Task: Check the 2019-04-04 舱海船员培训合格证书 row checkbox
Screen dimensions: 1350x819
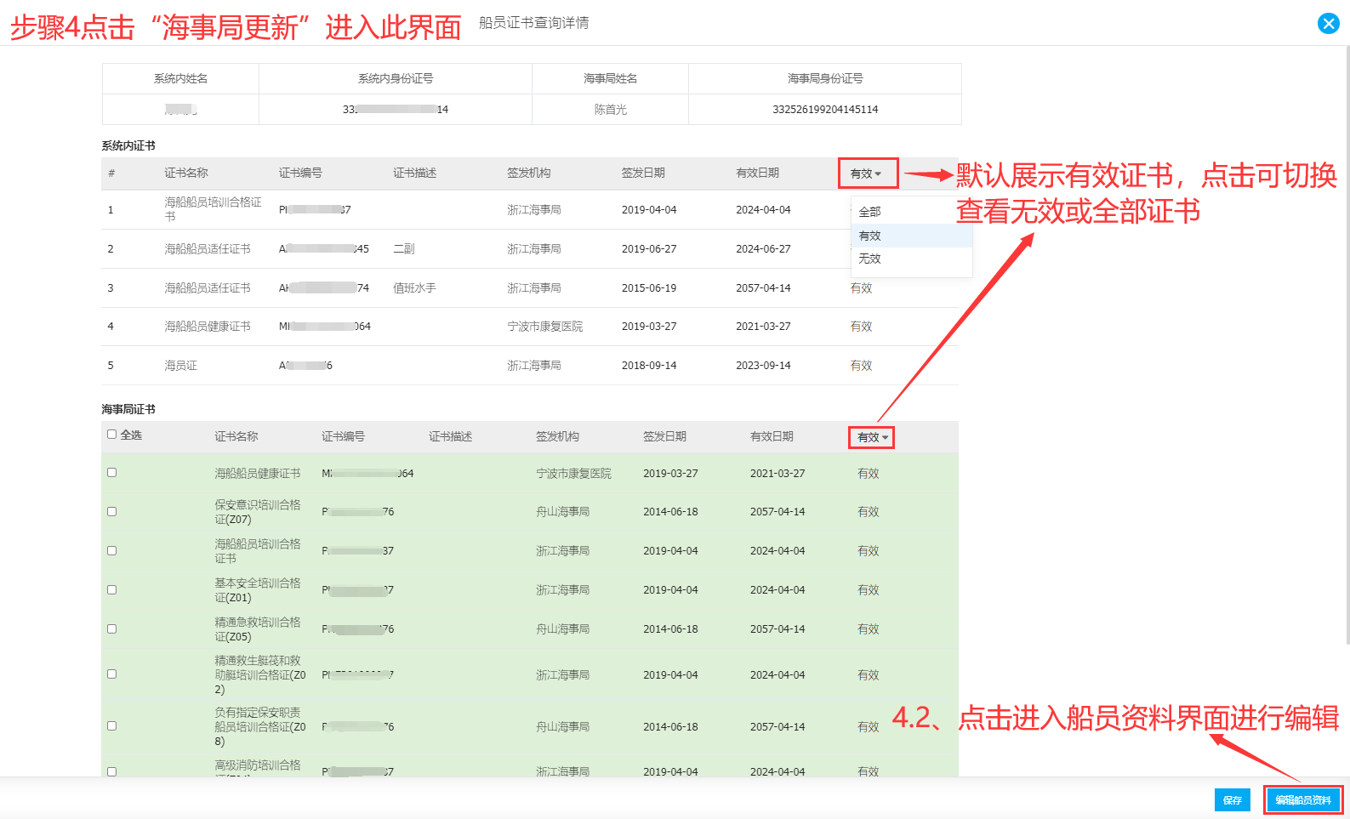Action: coord(111,551)
